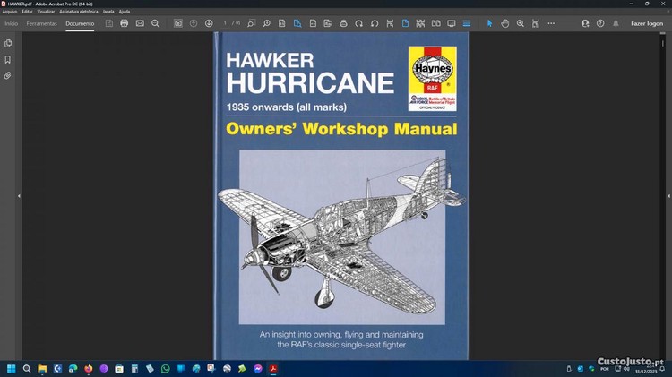Click the Fazer logon button
Viewport: 672px width, 377px height.
coord(647,23)
